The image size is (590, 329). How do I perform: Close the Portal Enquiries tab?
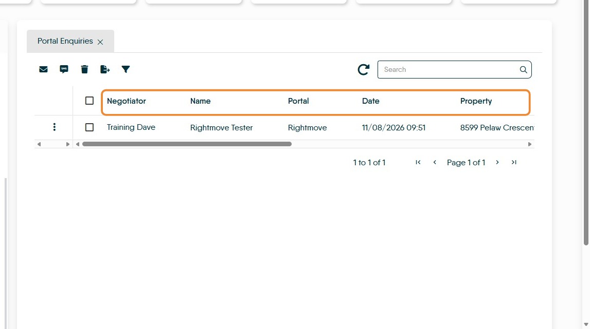click(100, 42)
